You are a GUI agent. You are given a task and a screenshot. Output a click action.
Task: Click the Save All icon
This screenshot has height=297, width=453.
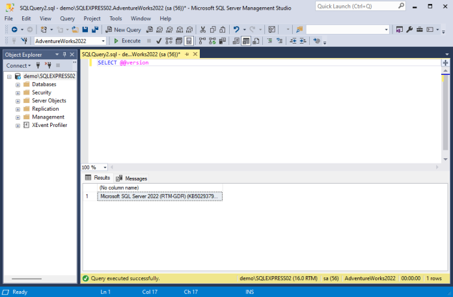(x=95, y=29)
